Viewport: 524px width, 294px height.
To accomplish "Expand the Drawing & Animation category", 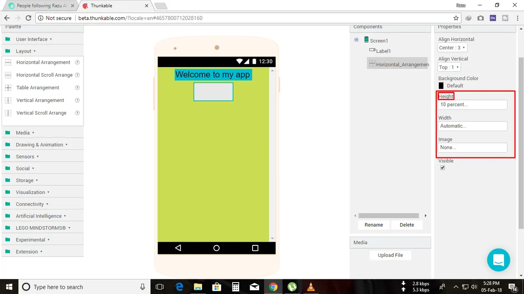I will [42, 145].
